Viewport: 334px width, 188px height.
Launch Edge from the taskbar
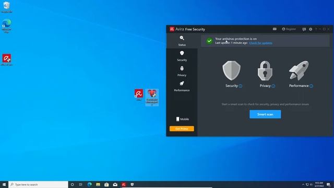[x=89, y=184]
